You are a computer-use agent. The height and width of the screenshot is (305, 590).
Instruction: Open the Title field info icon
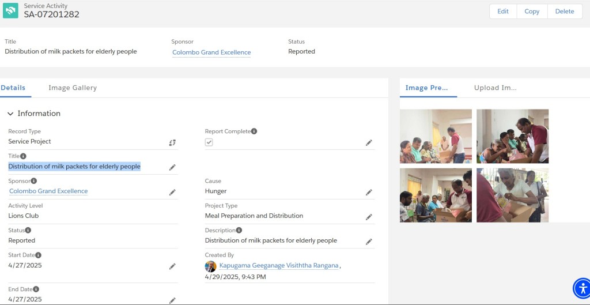[23, 156]
